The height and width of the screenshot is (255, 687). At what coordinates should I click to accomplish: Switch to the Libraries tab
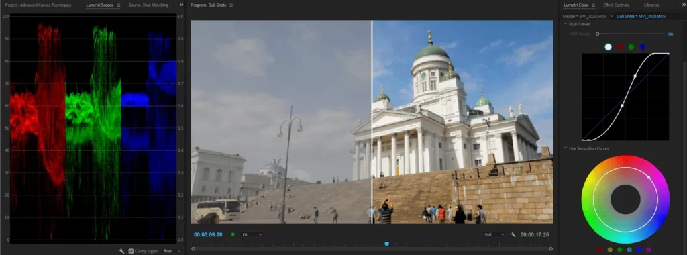click(x=651, y=5)
